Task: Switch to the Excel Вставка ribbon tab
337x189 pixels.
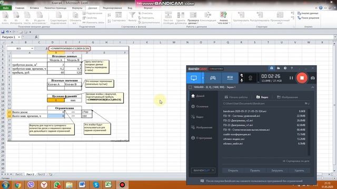Action: tap(34, 8)
